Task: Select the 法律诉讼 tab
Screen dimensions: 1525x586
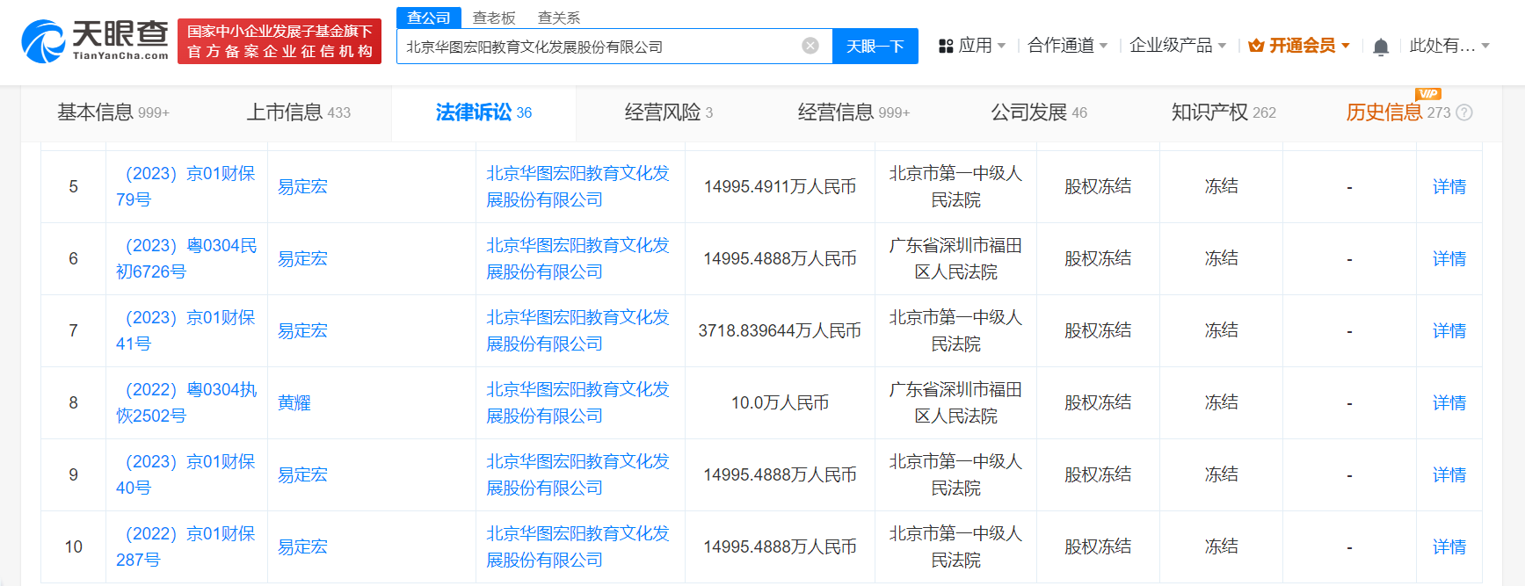Action: tap(484, 112)
